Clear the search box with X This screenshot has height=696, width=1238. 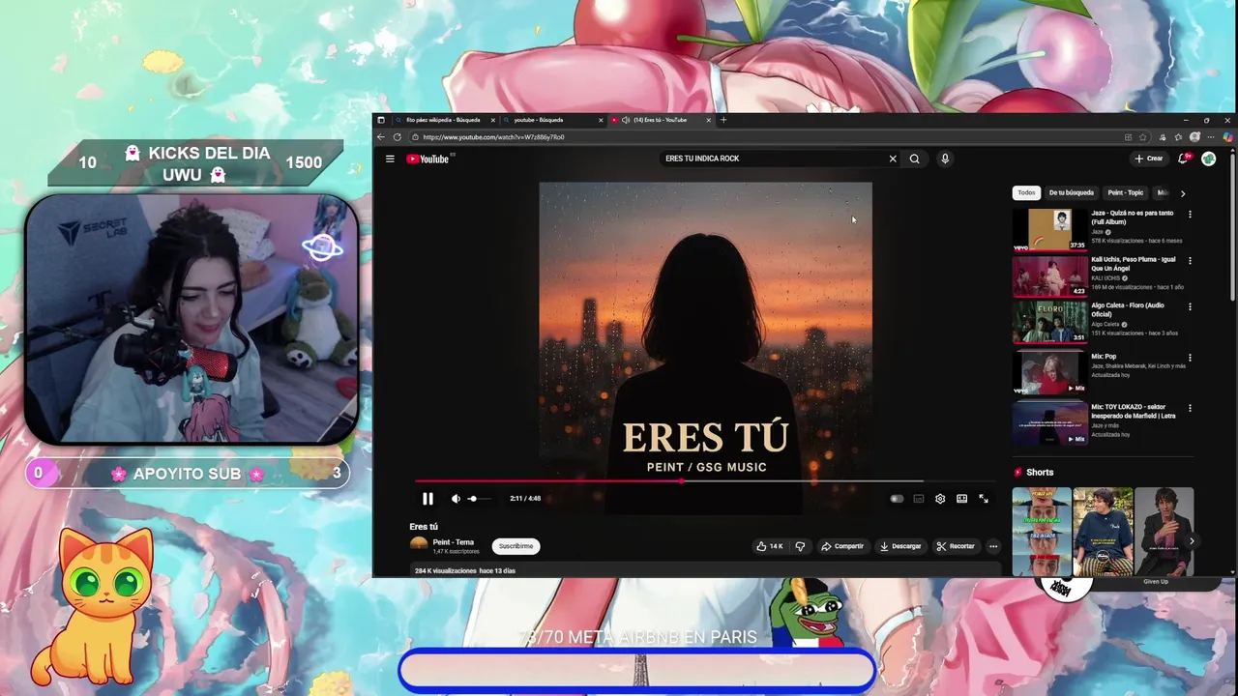(893, 159)
